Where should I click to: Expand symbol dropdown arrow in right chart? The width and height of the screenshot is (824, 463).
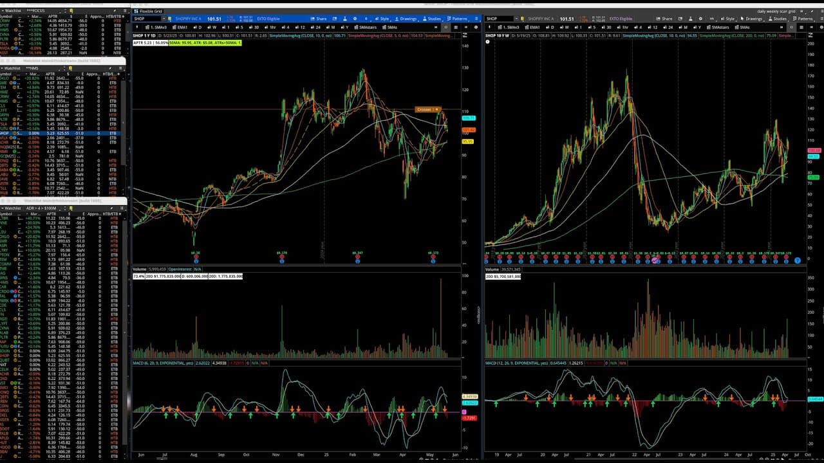pyautogui.click(x=516, y=19)
